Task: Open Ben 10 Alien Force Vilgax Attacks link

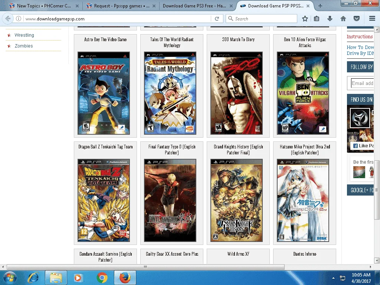Action: pos(305,42)
